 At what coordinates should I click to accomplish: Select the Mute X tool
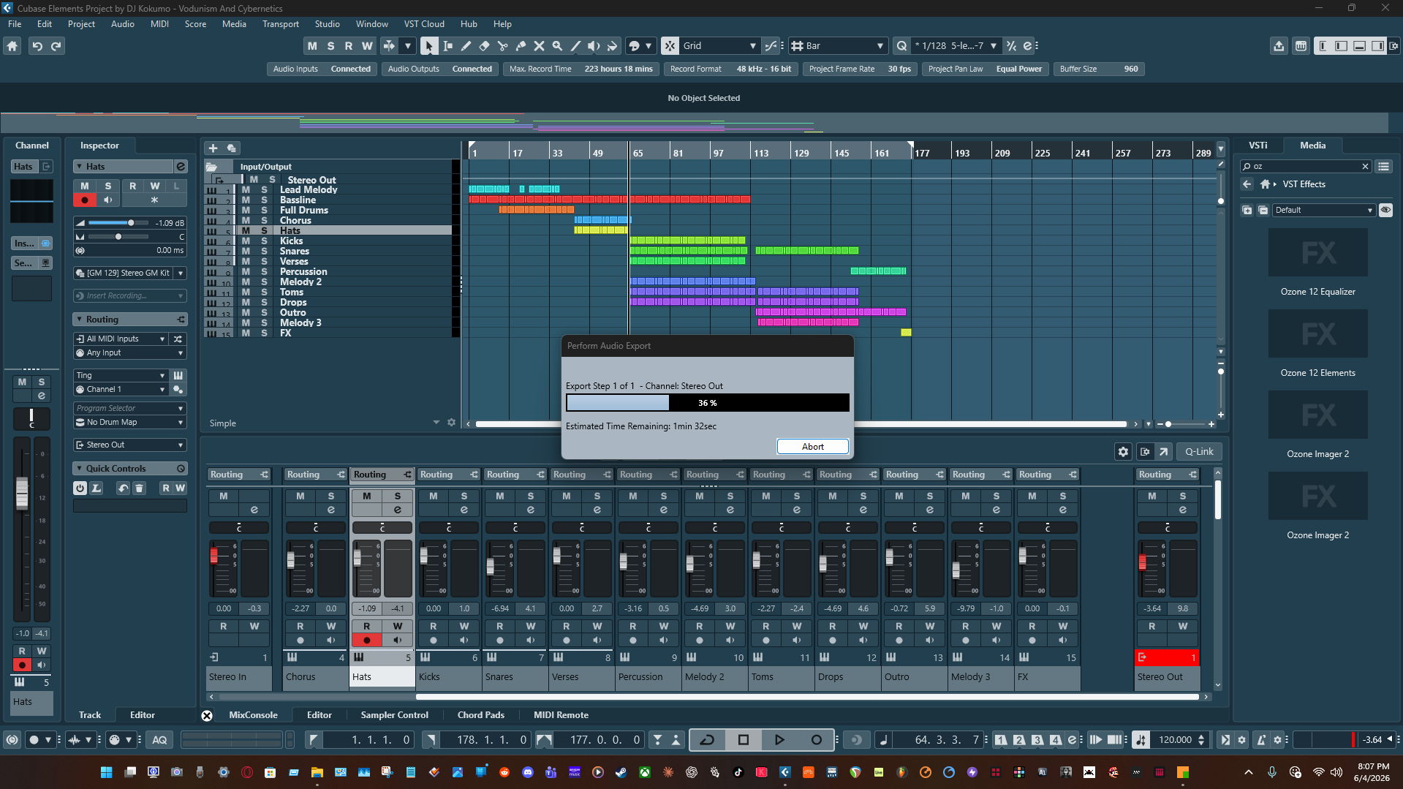pos(539,46)
